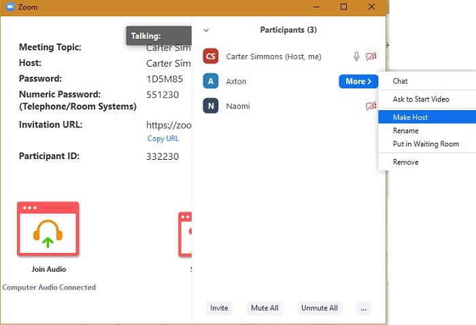The width and height of the screenshot is (476, 325).
Task: Open the More menu for Axton
Action: coord(358,82)
